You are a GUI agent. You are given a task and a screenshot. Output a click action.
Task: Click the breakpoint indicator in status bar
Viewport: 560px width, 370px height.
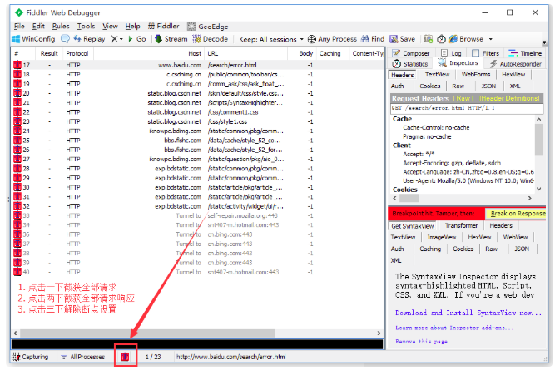(125, 357)
